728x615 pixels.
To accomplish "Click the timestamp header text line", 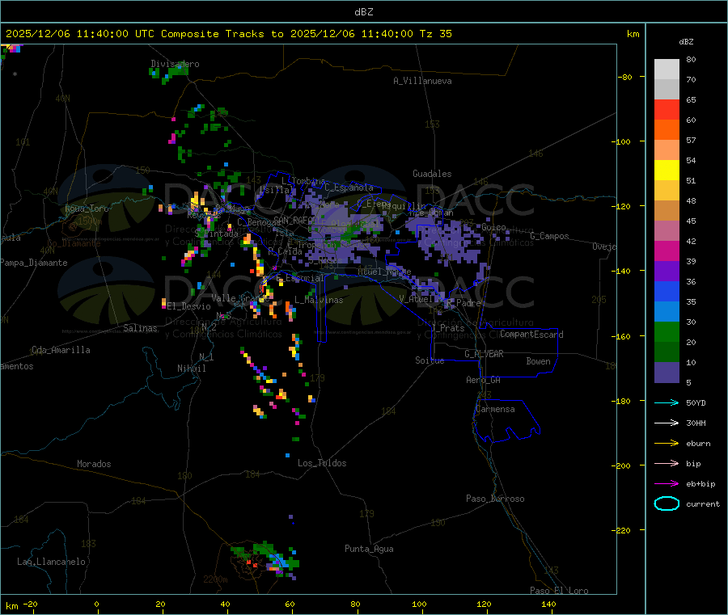I will [x=228, y=34].
